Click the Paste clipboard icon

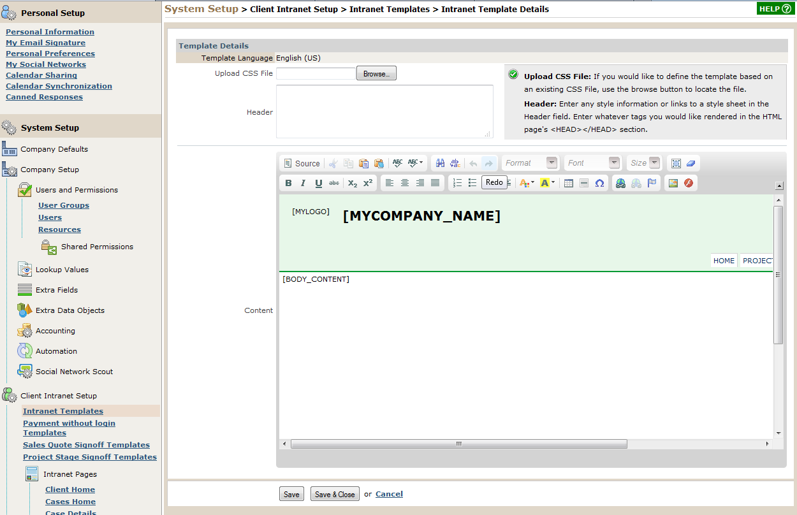pyautogui.click(x=363, y=163)
